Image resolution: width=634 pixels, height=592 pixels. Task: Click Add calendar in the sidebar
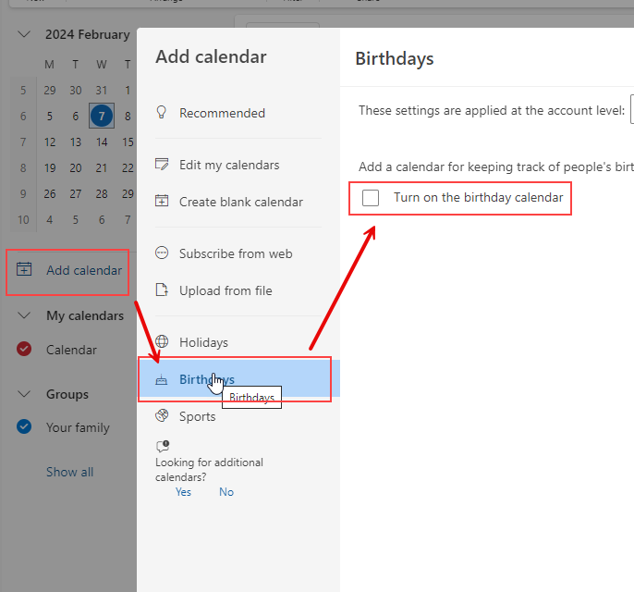pyautogui.click(x=84, y=270)
